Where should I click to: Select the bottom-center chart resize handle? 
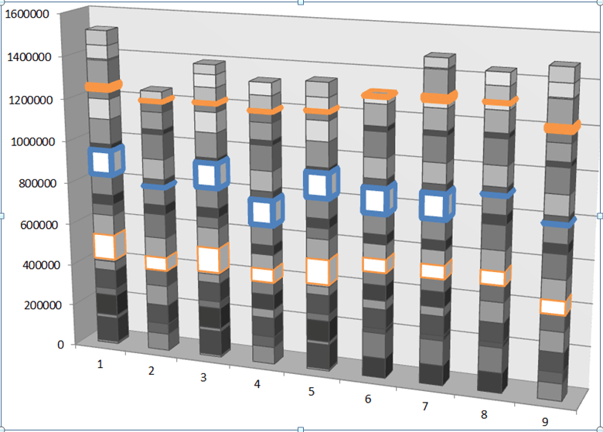pyautogui.click(x=301, y=429)
